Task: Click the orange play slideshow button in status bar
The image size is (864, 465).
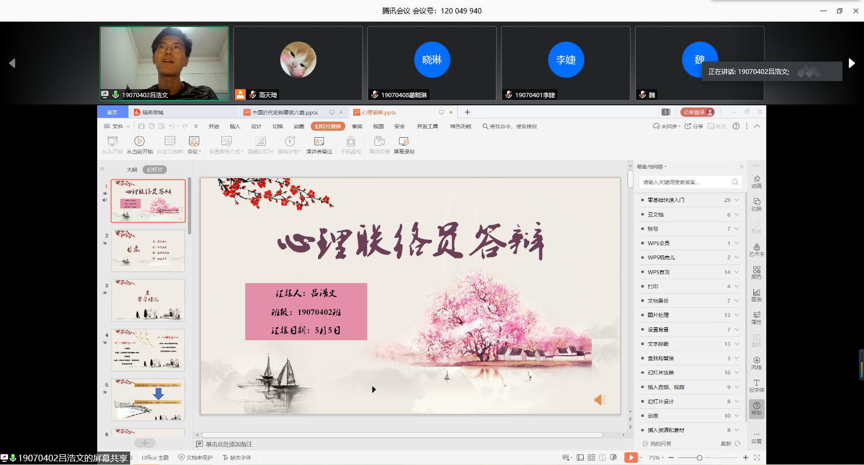Action: pos(630,457)
